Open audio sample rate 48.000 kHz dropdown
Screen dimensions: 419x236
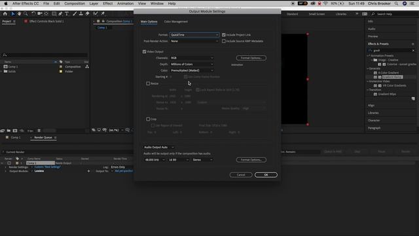[x=155, y=160]
